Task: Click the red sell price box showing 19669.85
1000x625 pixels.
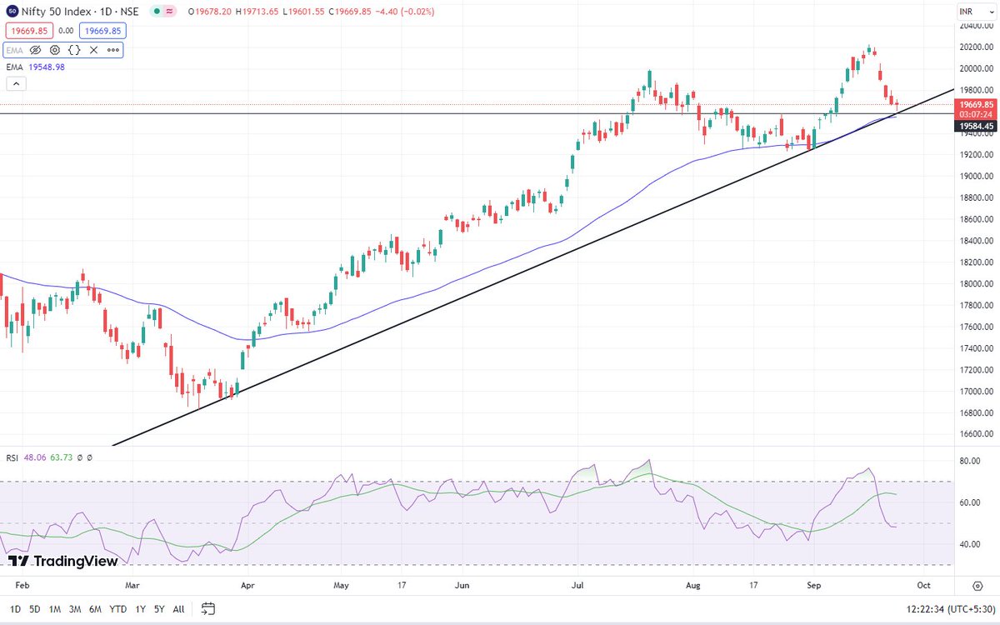Action: point(30,30)
